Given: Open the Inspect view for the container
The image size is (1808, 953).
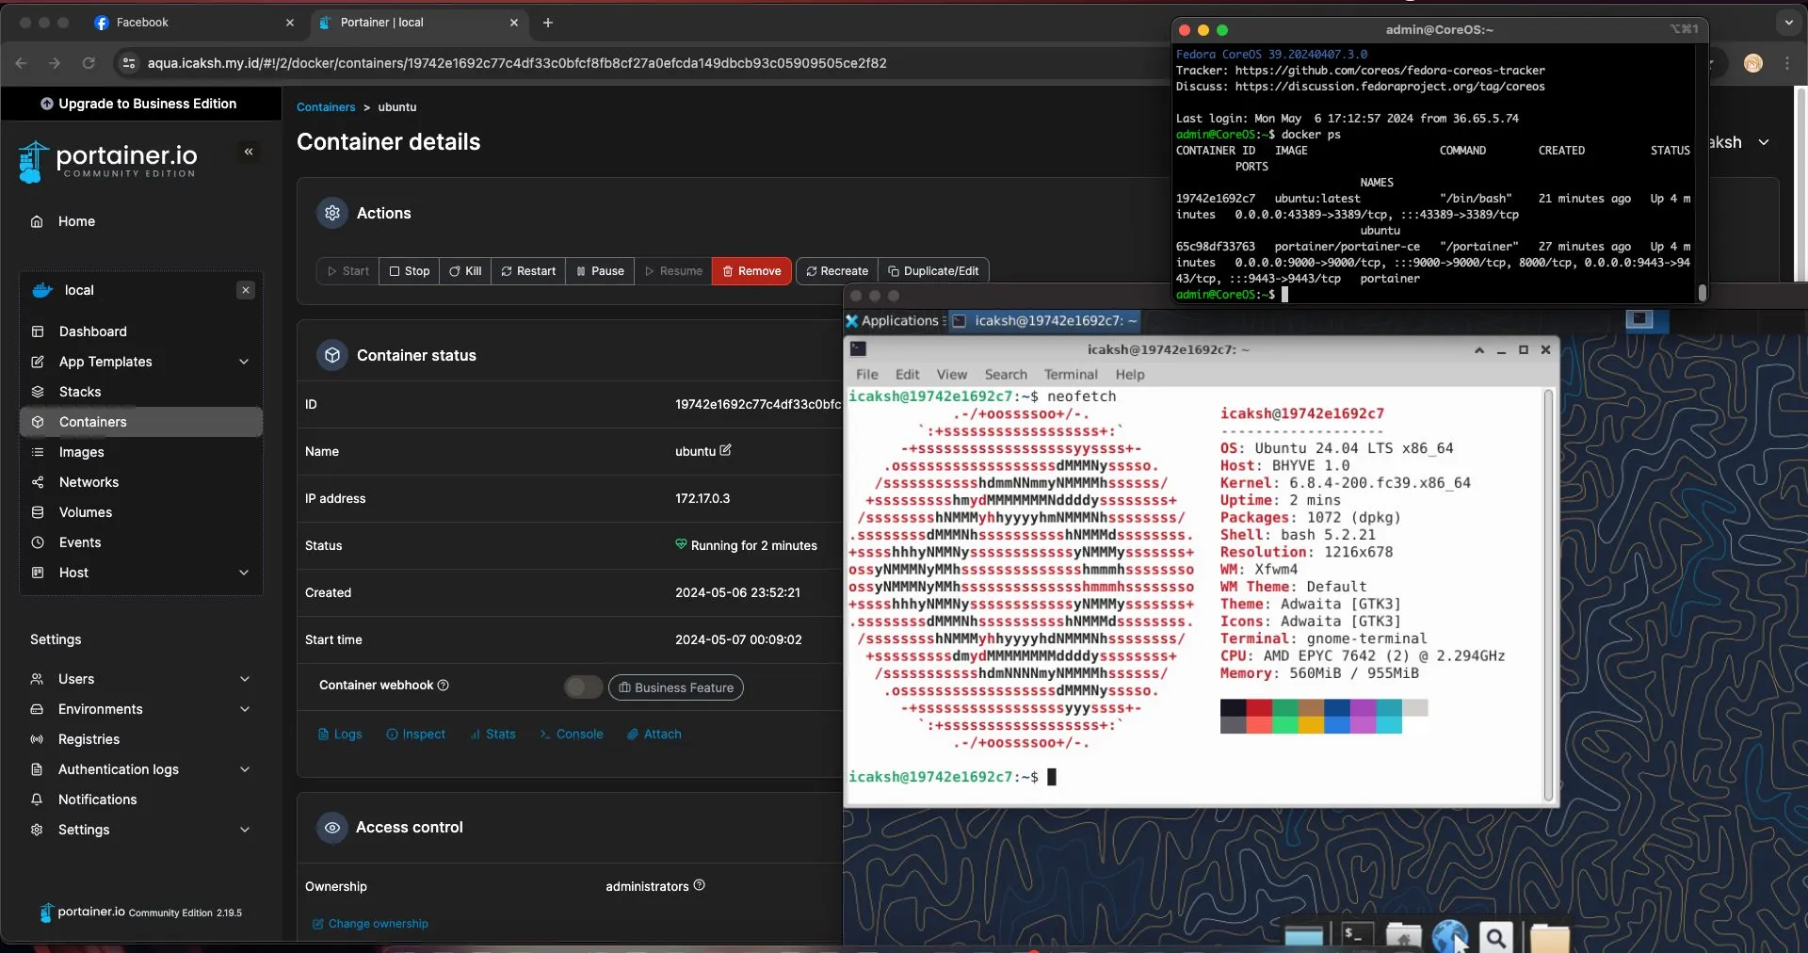Looking at the screenshot, I should coord(416,735).
